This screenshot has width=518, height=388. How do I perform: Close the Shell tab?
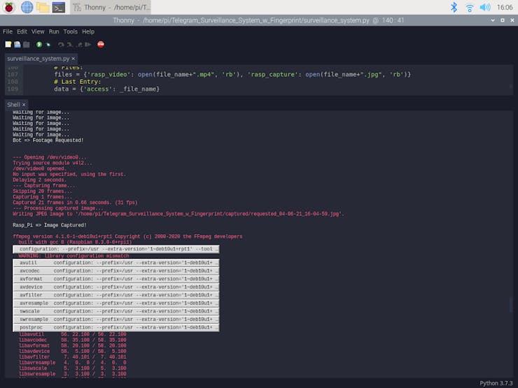[x=24, y=104]
